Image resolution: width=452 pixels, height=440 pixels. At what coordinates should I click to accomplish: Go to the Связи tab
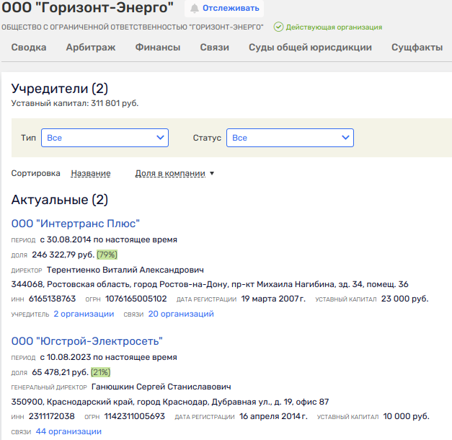[x=215, y=48]
